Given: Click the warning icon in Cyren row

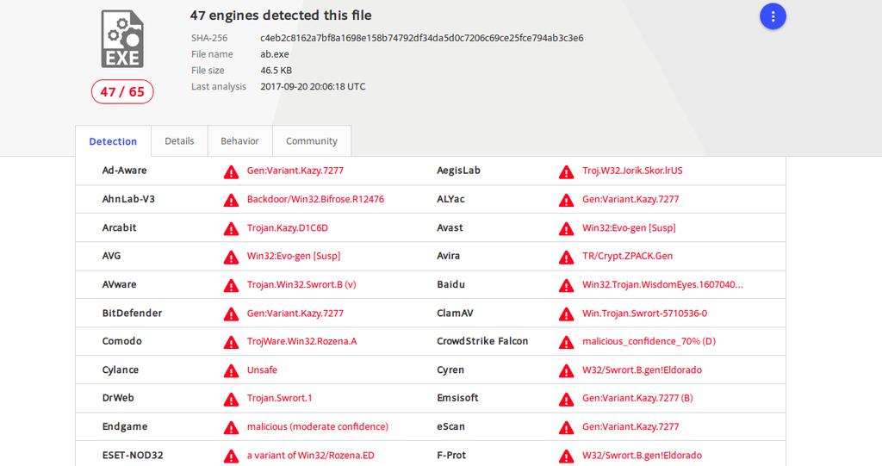Looking at the screenshot, I should pyautogui.click(x=567, y=371).
